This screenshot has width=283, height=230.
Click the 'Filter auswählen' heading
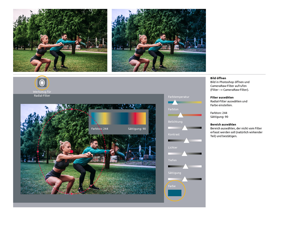222,97
